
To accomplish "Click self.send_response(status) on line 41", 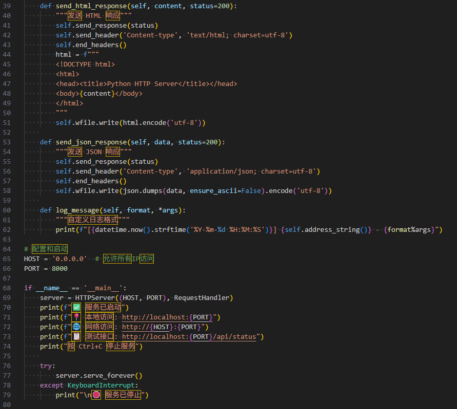I will click(x=107, y=25).
